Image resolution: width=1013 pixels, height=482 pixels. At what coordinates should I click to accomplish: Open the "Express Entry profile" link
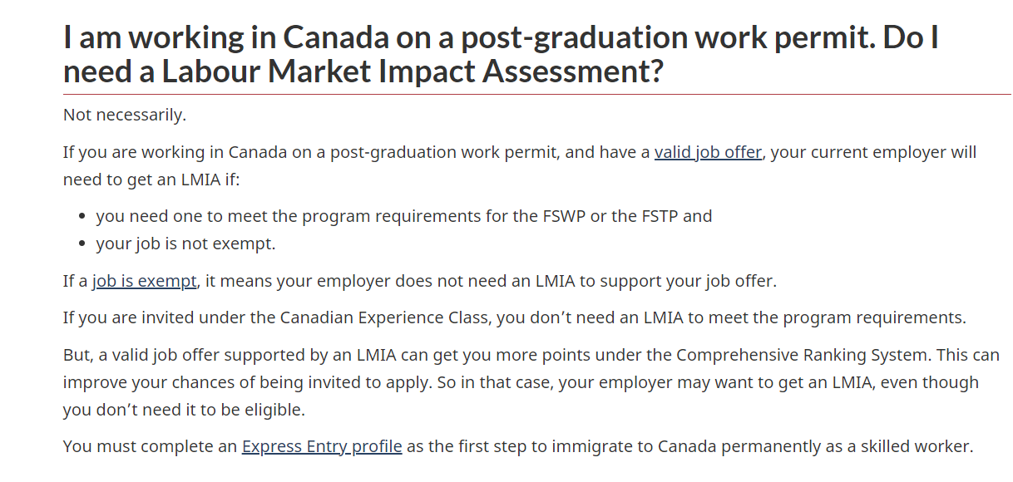(321, 446)
